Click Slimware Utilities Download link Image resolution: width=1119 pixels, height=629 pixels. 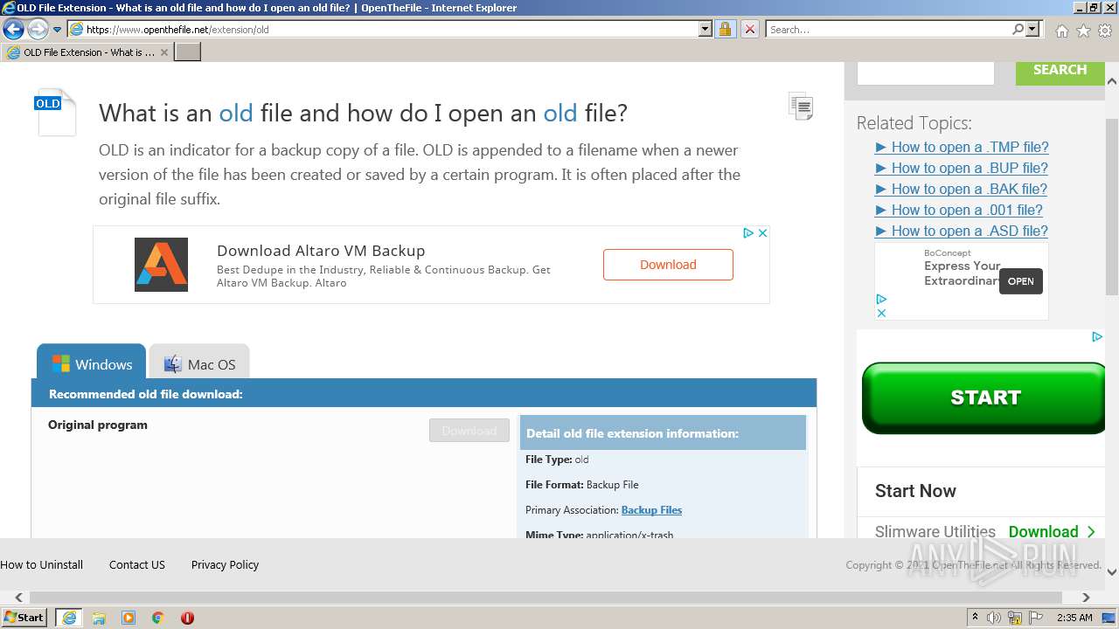[x=1052, y=531]
